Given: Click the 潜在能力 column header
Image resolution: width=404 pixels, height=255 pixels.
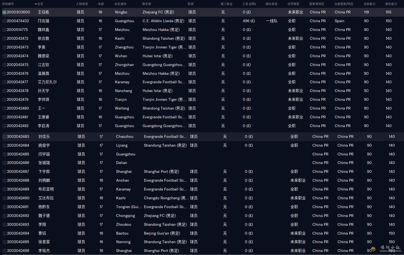Looking at the screenshot, I should tap(391, 4).
